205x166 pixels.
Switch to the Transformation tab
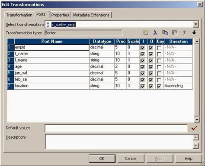19,15
